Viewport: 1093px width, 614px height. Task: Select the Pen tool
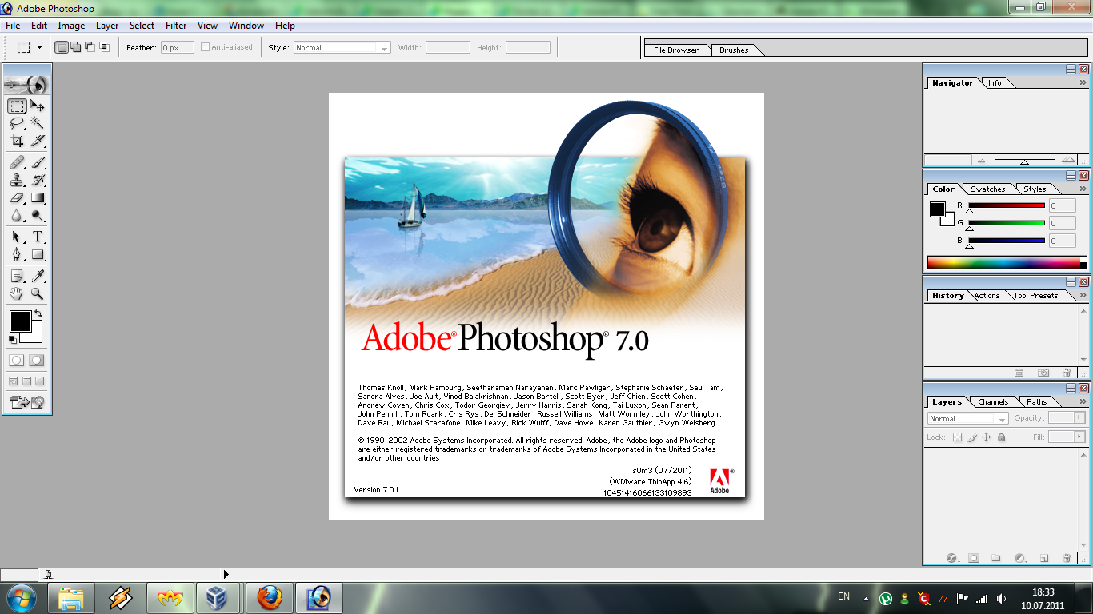(x=17, y=255)
